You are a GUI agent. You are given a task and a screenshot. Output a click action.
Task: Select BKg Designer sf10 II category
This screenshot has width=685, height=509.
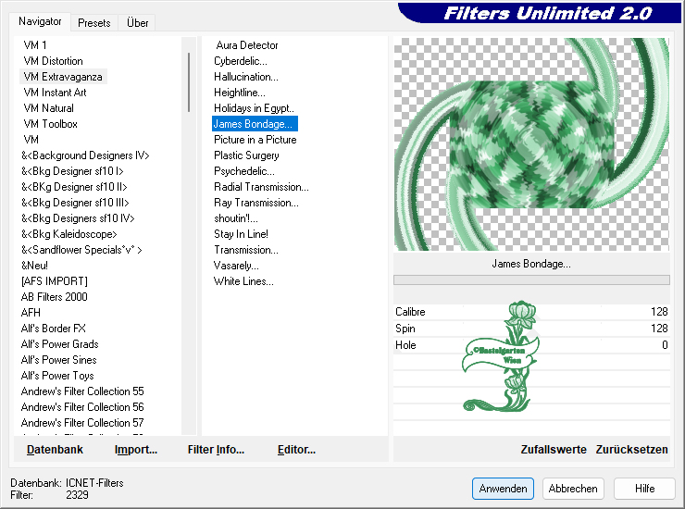[74, 187]
